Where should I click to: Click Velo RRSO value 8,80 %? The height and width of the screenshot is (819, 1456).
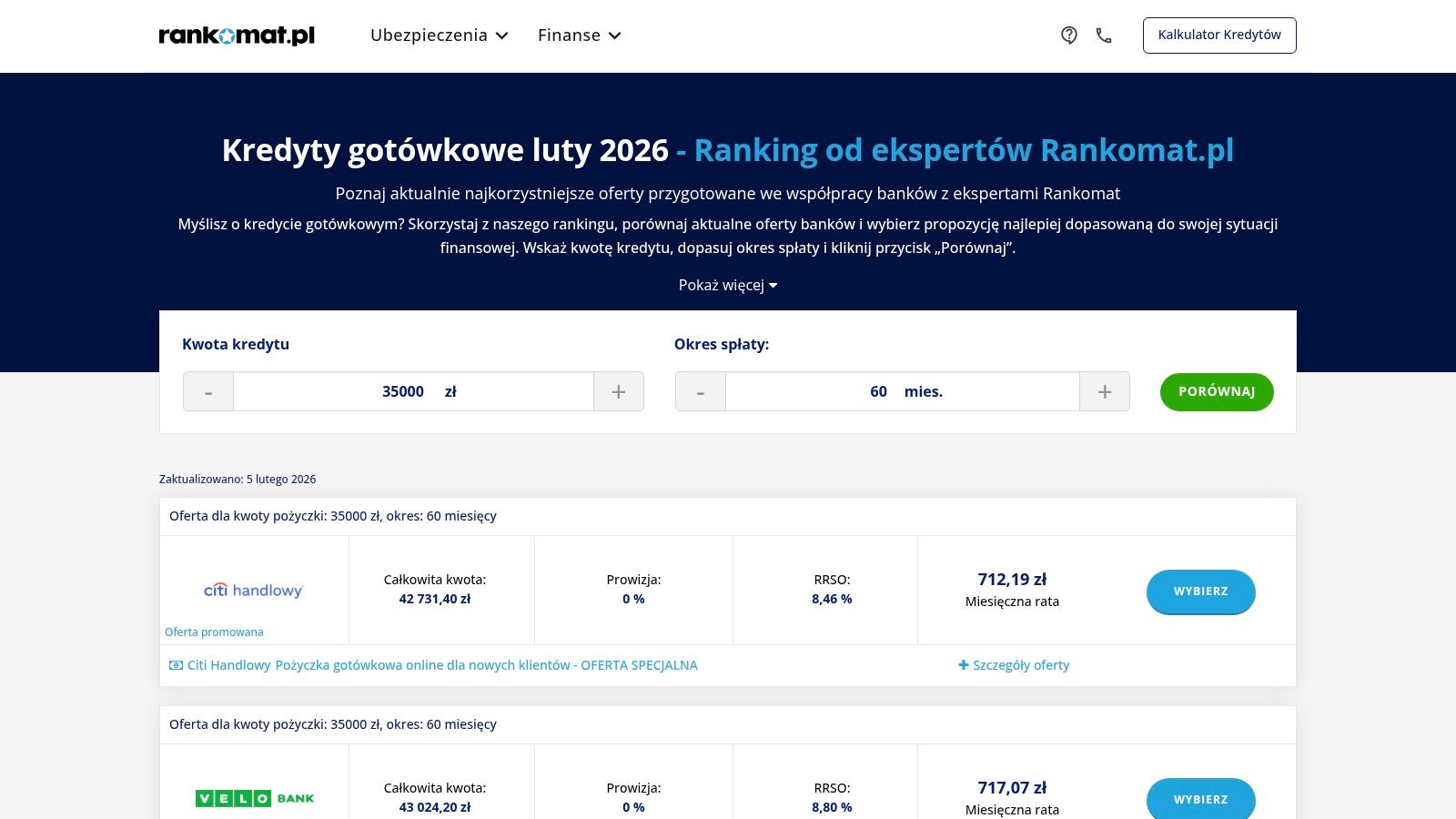coord(832,807)
